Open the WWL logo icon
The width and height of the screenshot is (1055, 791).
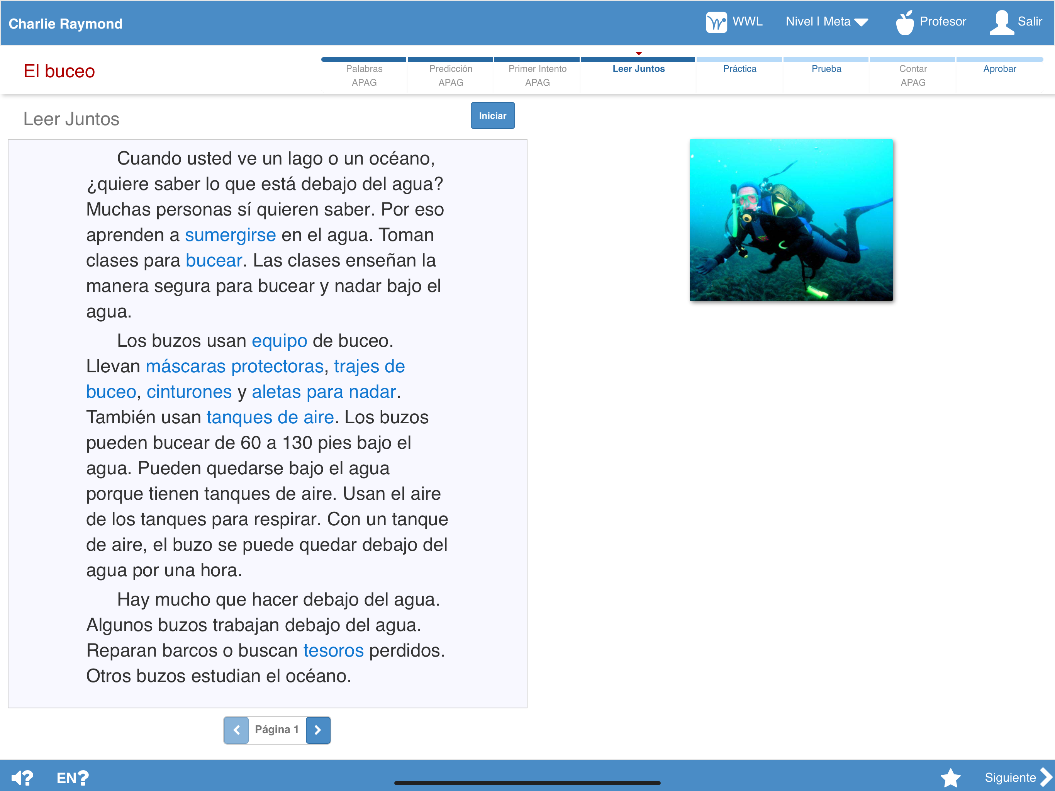[x=716, y=22]
